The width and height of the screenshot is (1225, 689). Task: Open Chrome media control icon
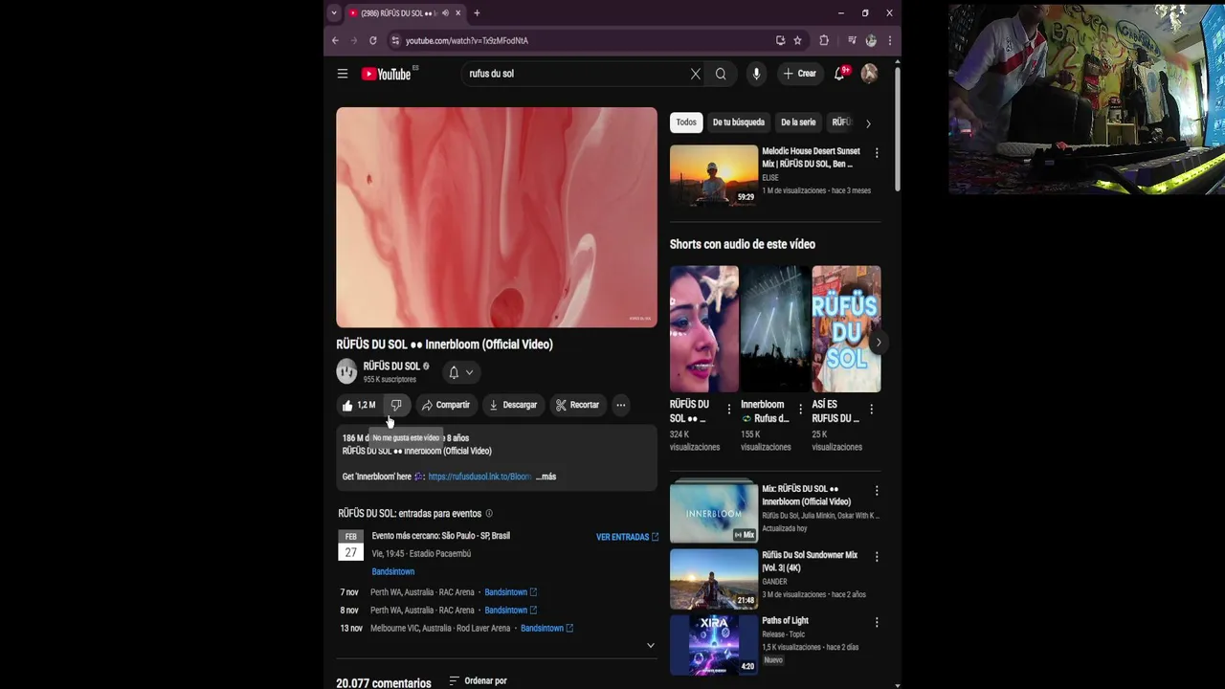[852, 40]
